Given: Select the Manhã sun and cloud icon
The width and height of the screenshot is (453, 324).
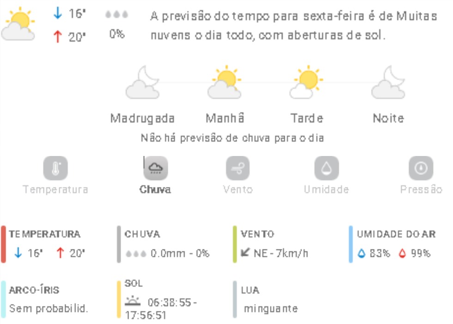Looking at the screenshot, I should [x=224, y=83].
